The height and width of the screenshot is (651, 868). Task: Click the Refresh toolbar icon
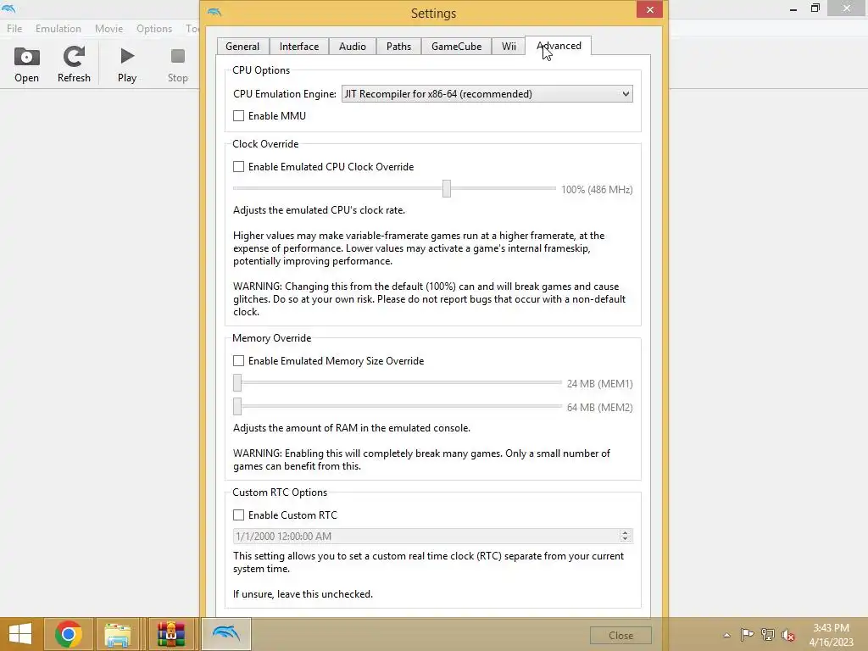tap(74, 64)
